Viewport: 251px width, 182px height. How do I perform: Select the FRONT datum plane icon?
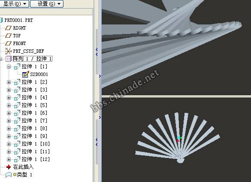[x=8, y=43]
